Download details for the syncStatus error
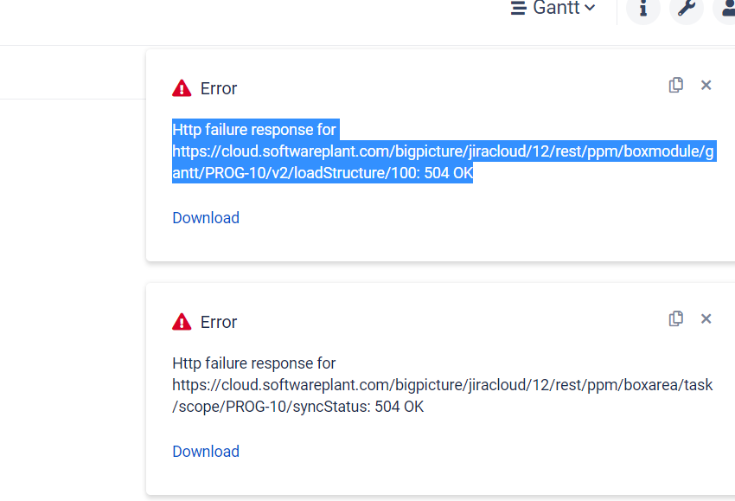Image resolution: width=735 pixels, height=501 pixels. (x=206, y=451)
